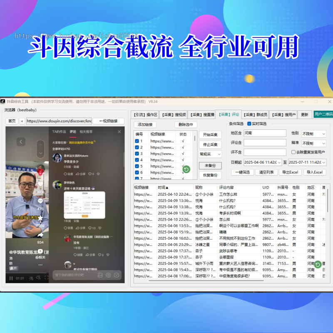Dislike the comment showing 13 likes
The image size is (333, 333).
(x=99, y=228)
